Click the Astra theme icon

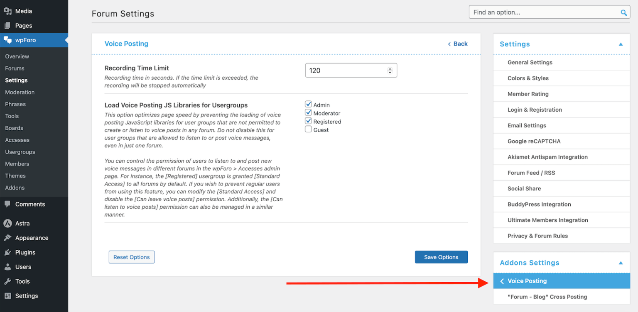(x=7, y=223)
